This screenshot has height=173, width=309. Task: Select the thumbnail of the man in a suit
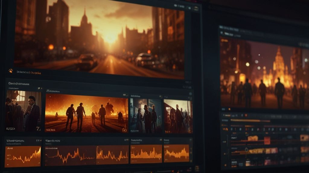coord(23,111)
